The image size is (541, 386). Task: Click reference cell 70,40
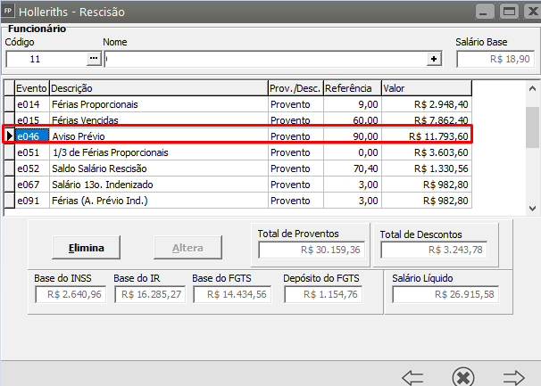pyautogui.click(x=353, y=168)
